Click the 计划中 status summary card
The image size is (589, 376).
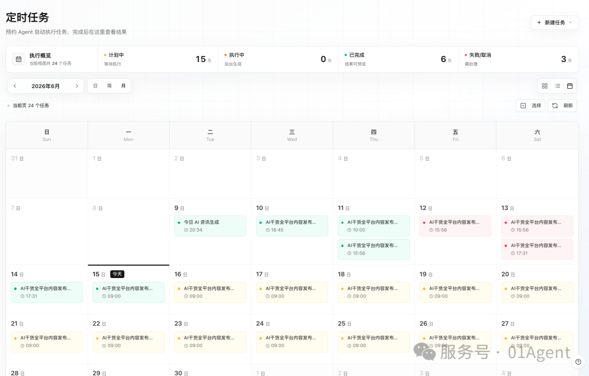point(158,59)
